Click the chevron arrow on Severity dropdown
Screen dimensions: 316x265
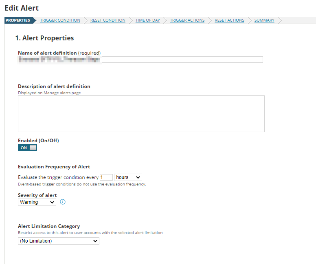pos(52,202)
